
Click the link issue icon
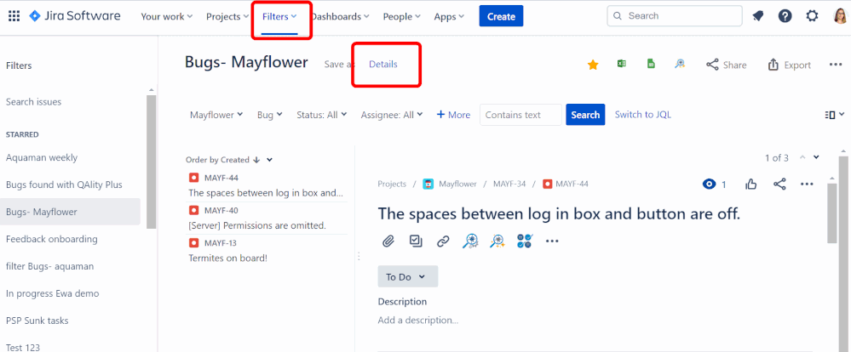[x=443, y=241]
